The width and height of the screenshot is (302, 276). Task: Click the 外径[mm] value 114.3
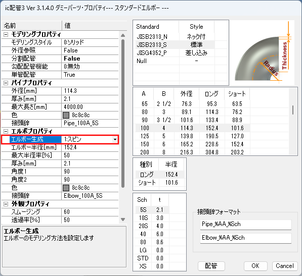point(90,91)
